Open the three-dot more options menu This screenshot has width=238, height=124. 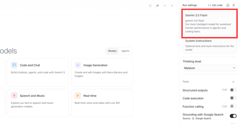[172, 6]
